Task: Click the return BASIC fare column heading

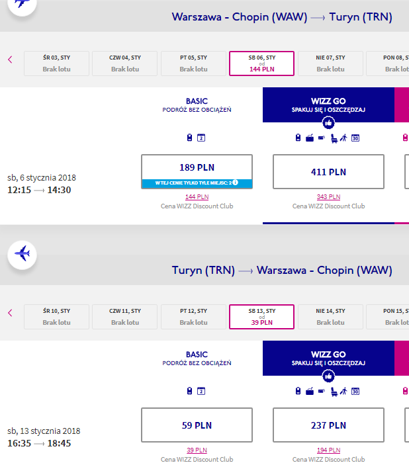Action: click(197, 359)
